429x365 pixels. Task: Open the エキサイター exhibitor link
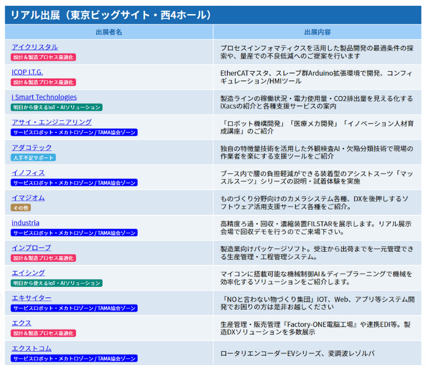pyautogui.click(x=31, y=298)
